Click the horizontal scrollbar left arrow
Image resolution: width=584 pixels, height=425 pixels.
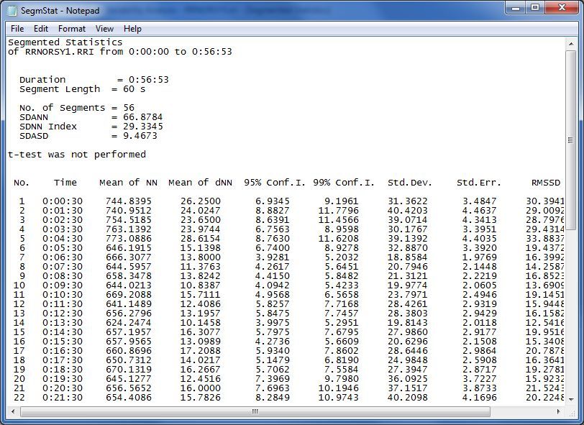12,412
